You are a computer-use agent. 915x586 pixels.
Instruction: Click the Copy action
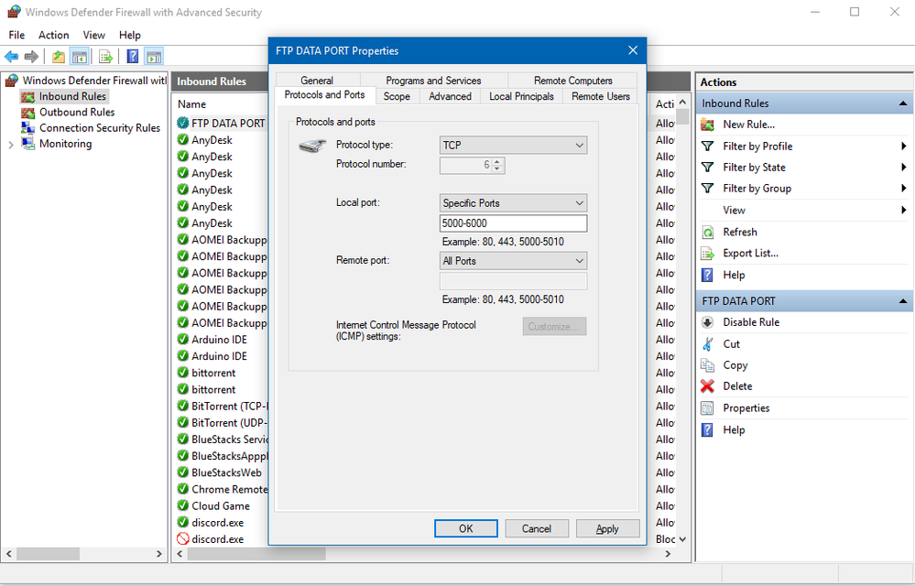735,365
